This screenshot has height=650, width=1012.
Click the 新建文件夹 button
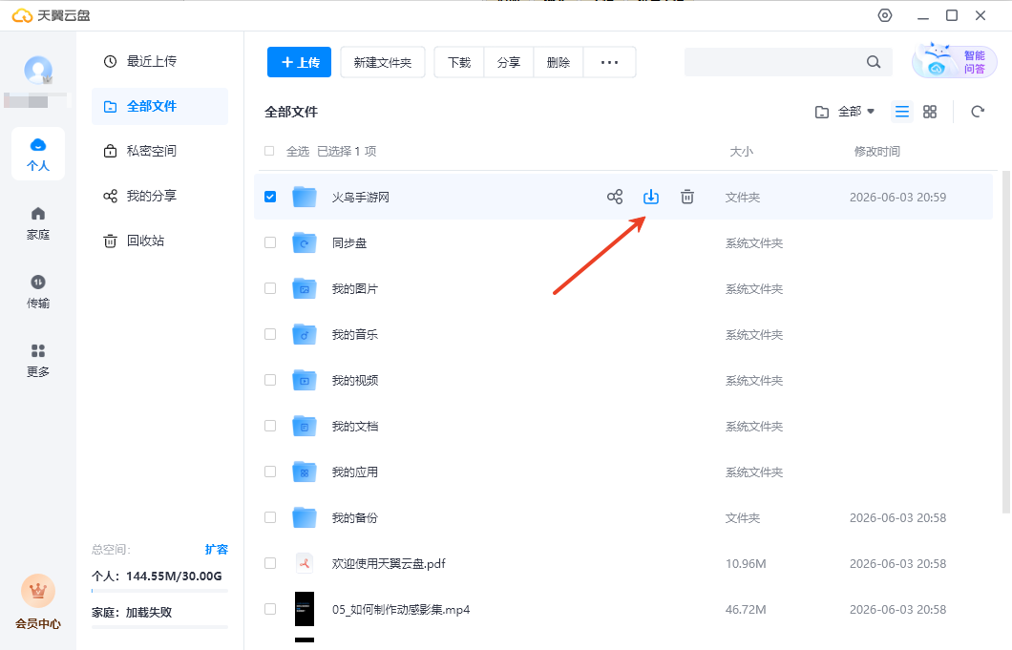point(383,62)
